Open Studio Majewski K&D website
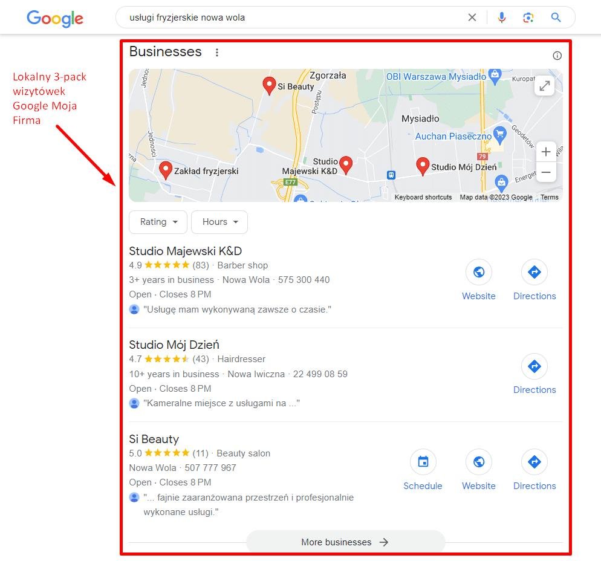 (x=479, y=280)
